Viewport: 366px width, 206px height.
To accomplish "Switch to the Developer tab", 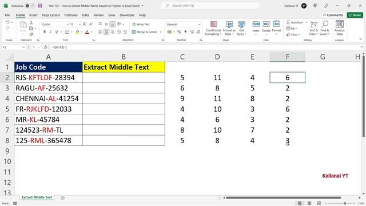I will point(127,15).
